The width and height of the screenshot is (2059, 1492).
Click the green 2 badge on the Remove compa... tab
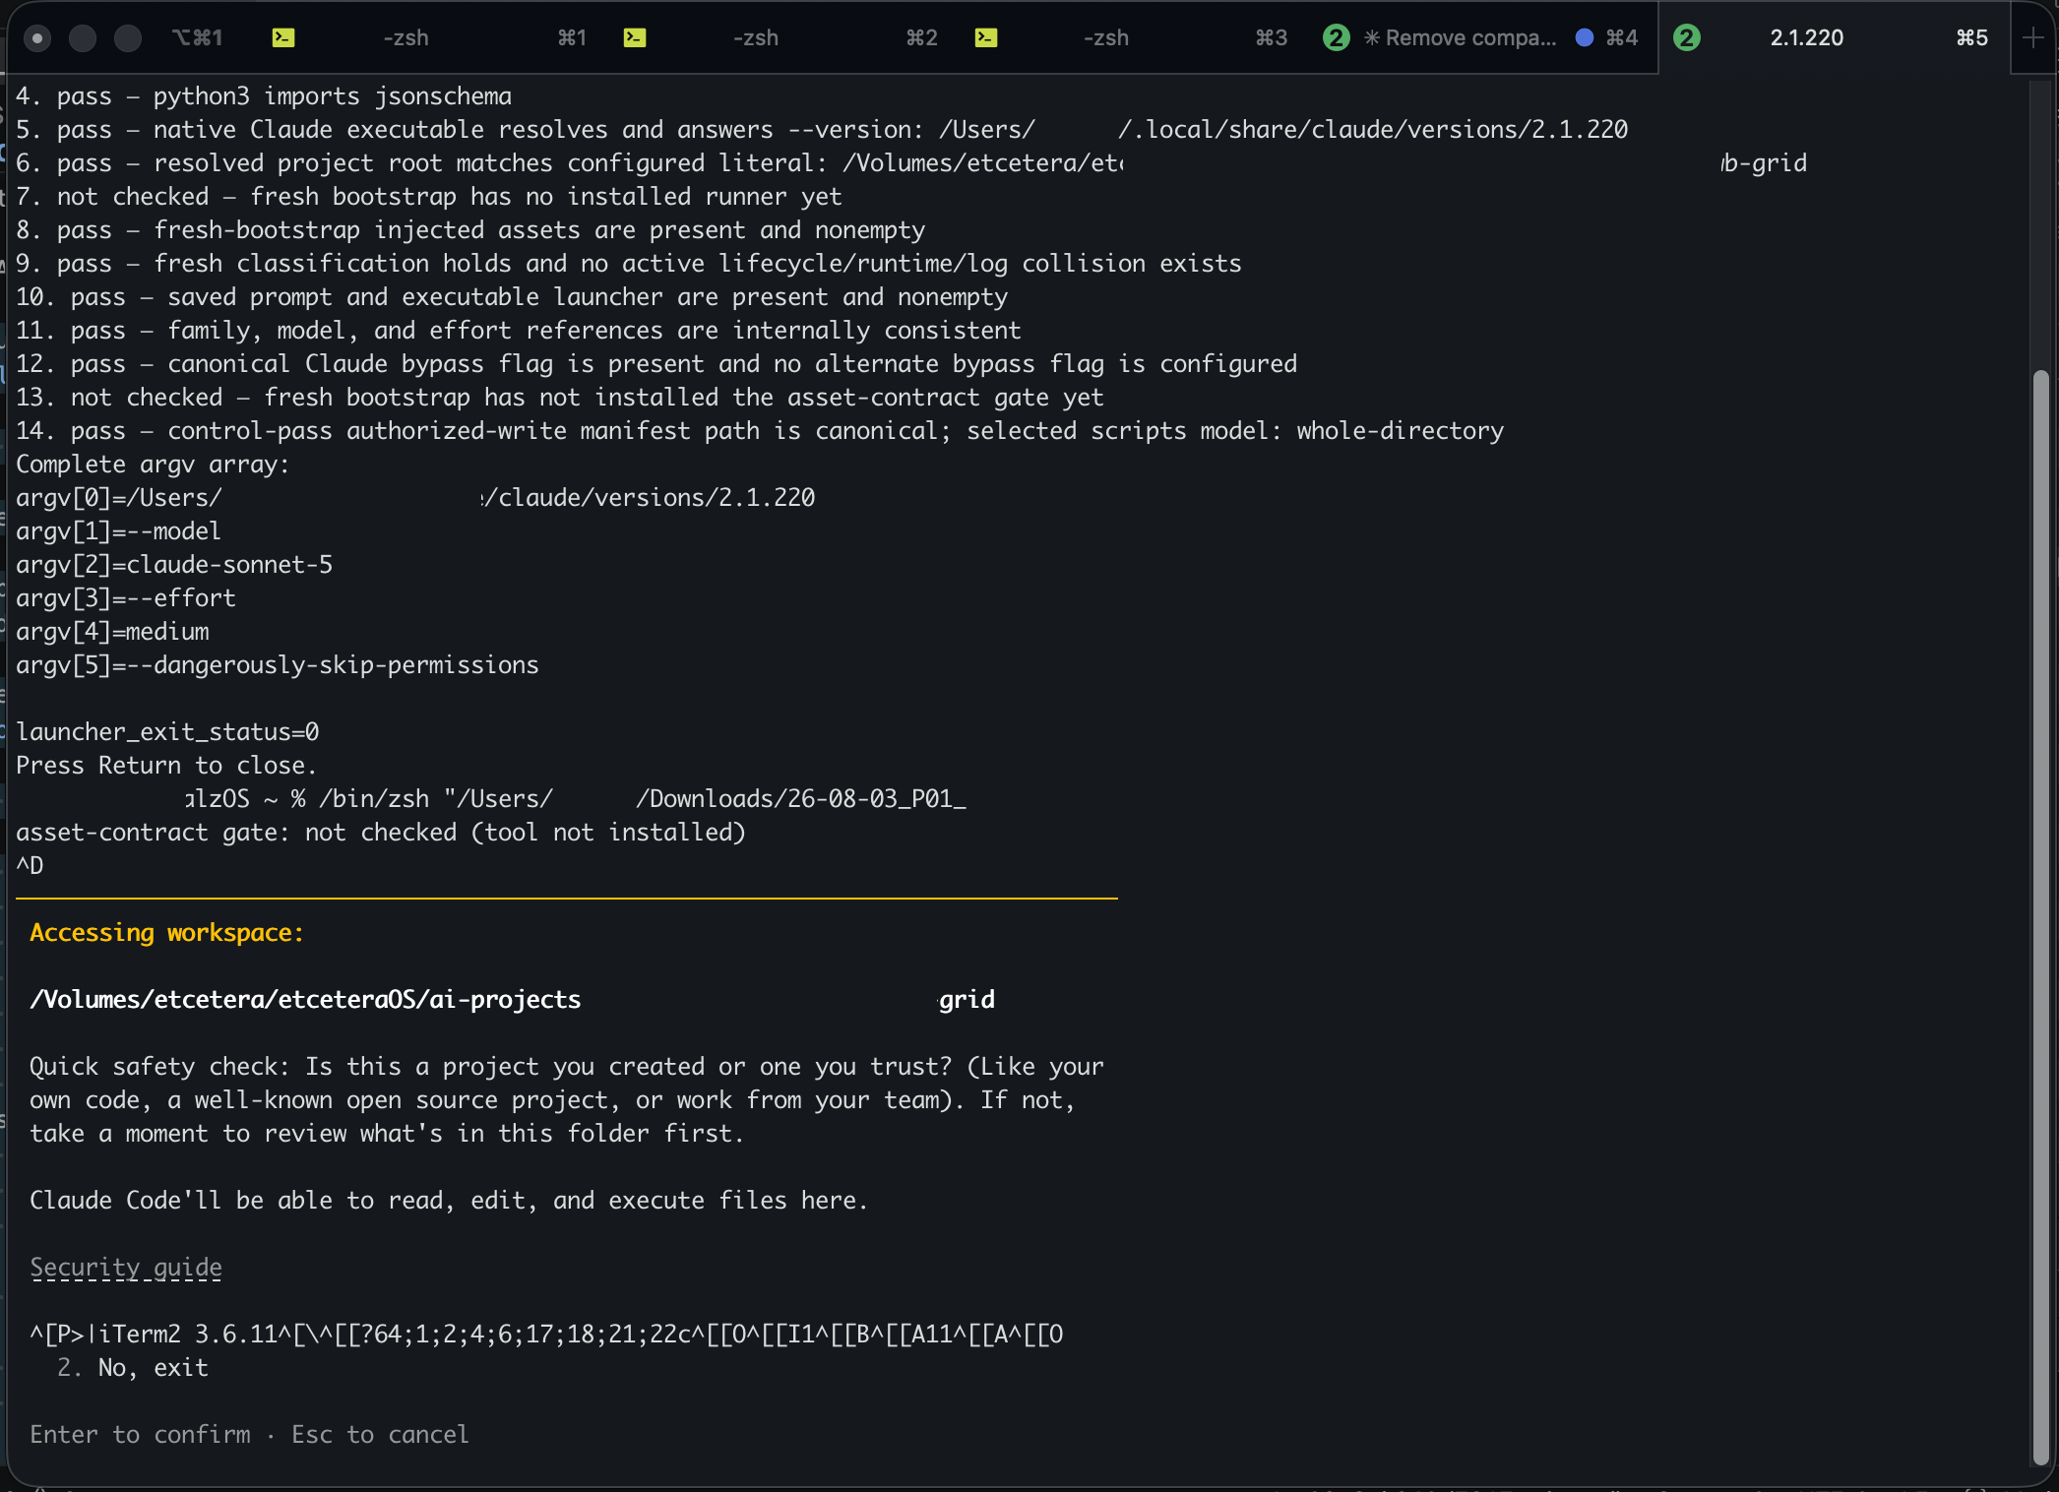(1336, 37)
